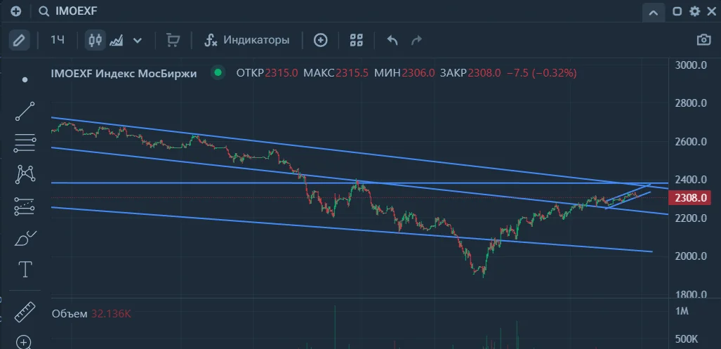Click the shopping cart trade icon
Viewport: 721px width, 349px height.
(173, 41)
